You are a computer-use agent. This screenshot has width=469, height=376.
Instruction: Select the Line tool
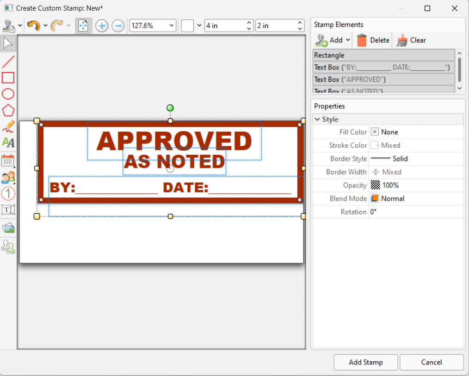point(8,62)
